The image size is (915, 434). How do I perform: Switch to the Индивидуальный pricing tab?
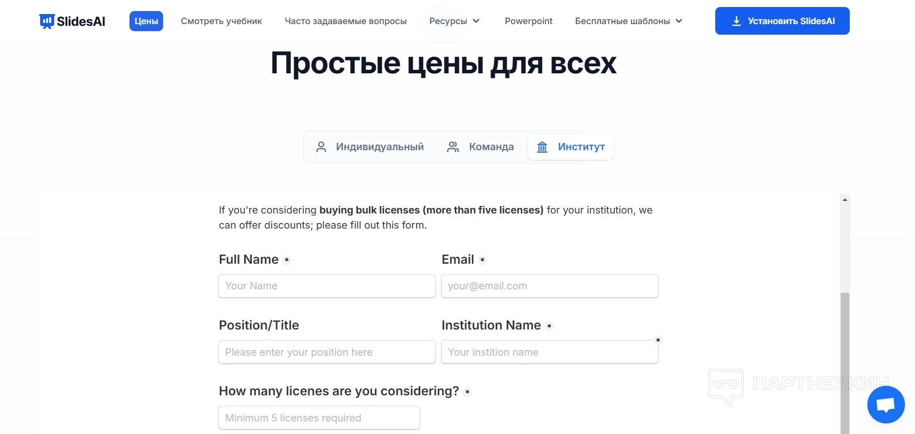(x=370, y=147)
